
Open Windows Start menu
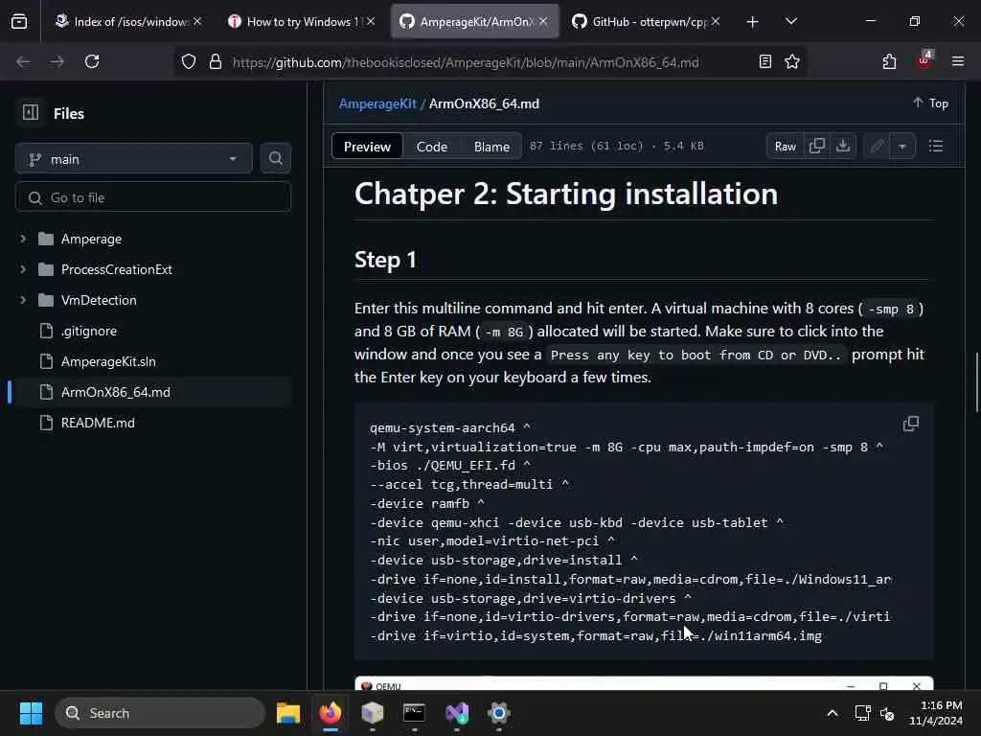(x=31, y=713)
